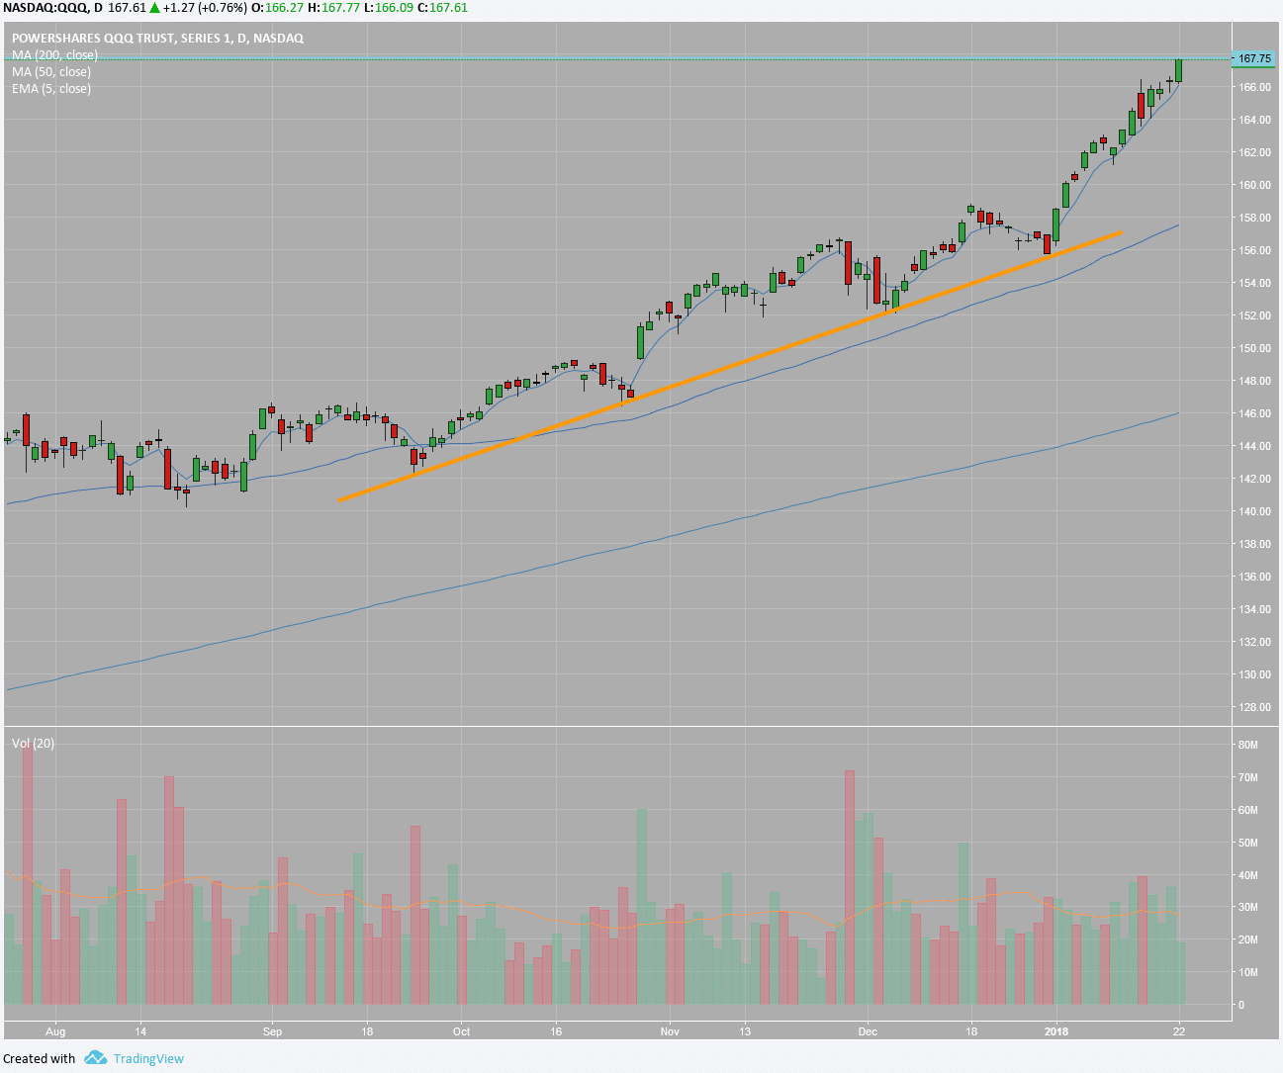The width and height of the screenshot is (1283, 1073).
Task: Click the 128.00 price axis label
Action: tap(1254, 707)
